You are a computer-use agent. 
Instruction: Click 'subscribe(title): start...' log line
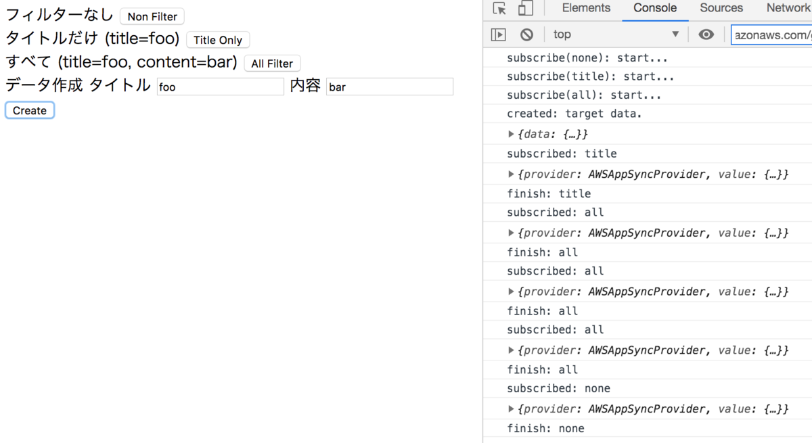pyautogui.click(x=591, y=76)
